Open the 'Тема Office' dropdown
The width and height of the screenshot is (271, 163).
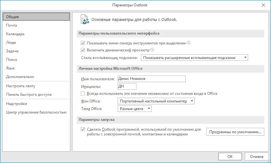[x=135, y=109]
